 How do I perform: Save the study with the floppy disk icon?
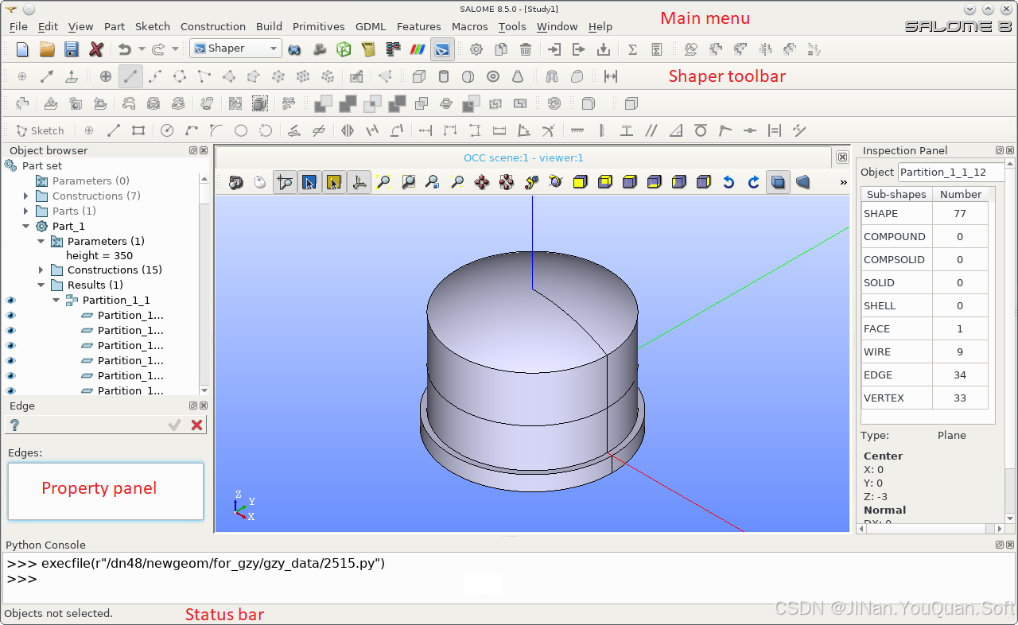pos(72,49)
